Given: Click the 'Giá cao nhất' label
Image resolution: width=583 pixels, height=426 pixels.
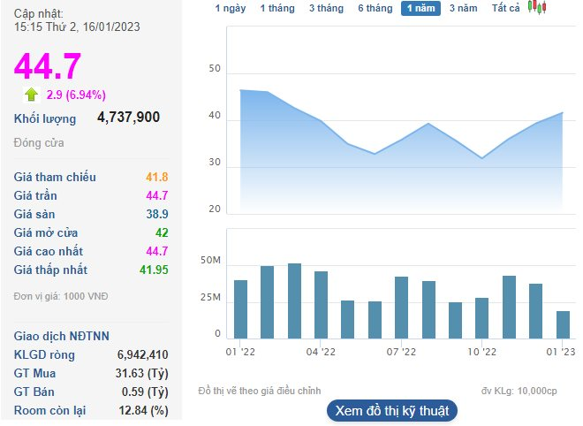Looking at the screenshot, I should point(49,252).
